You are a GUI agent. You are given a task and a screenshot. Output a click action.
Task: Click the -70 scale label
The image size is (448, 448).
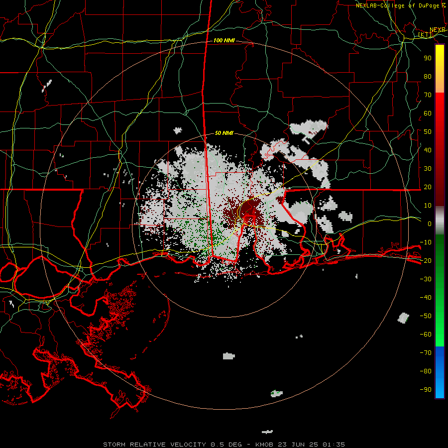[426, 353]
